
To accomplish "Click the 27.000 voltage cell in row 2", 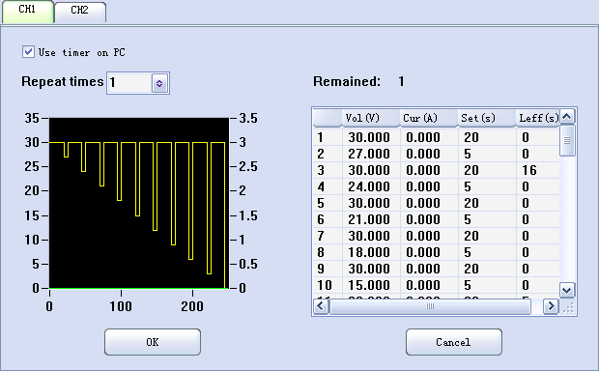I will [371, 154].
